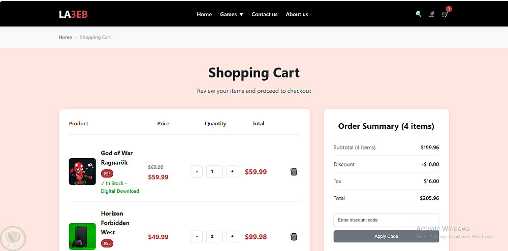Remove Horizon Forbidden West using trash icon

294,237
